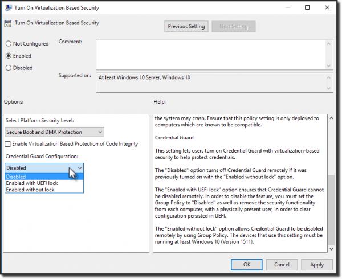Click the Cancel button

tap(282, 265)
